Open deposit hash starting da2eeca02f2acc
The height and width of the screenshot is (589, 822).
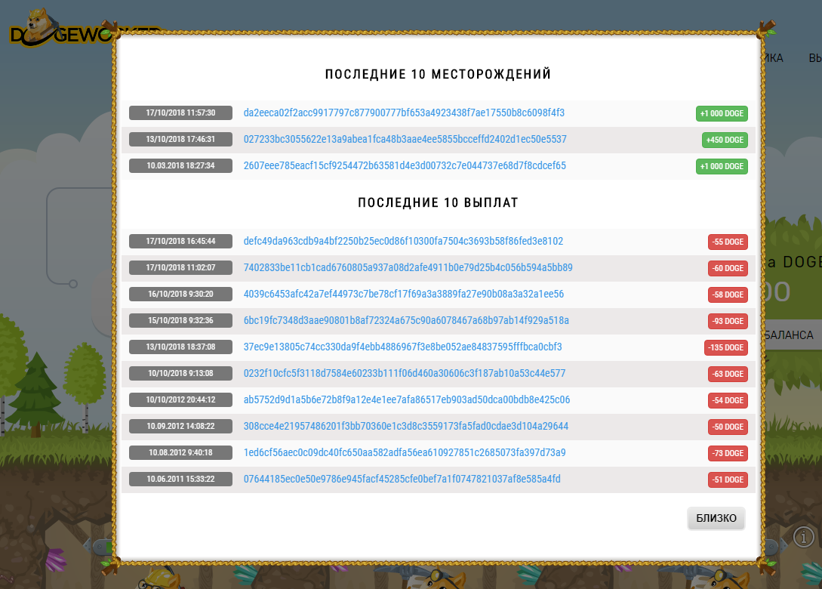(404, 113)
